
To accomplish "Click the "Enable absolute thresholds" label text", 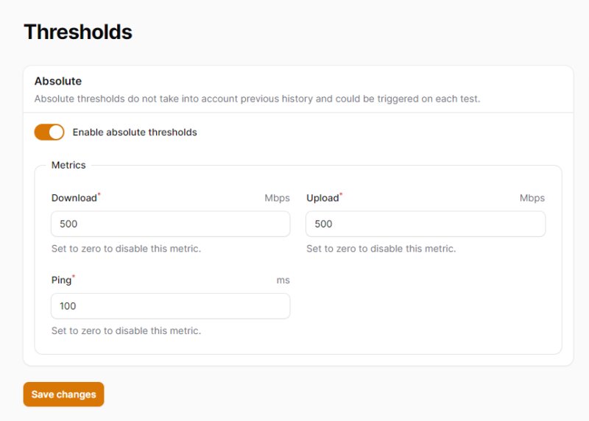I will click(135, 132).
